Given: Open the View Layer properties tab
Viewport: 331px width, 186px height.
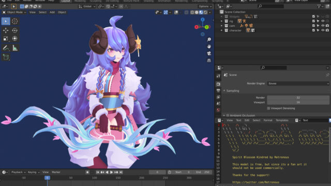Looking at the screenshot, I should [x=218, y=97].
